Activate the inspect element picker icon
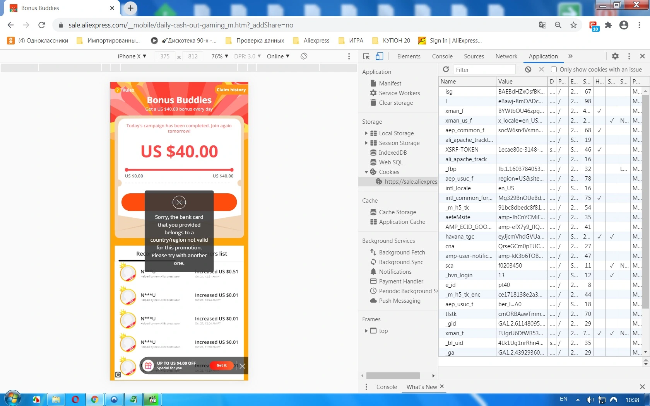Screen dimensions: 650x406 click(366, 56)
